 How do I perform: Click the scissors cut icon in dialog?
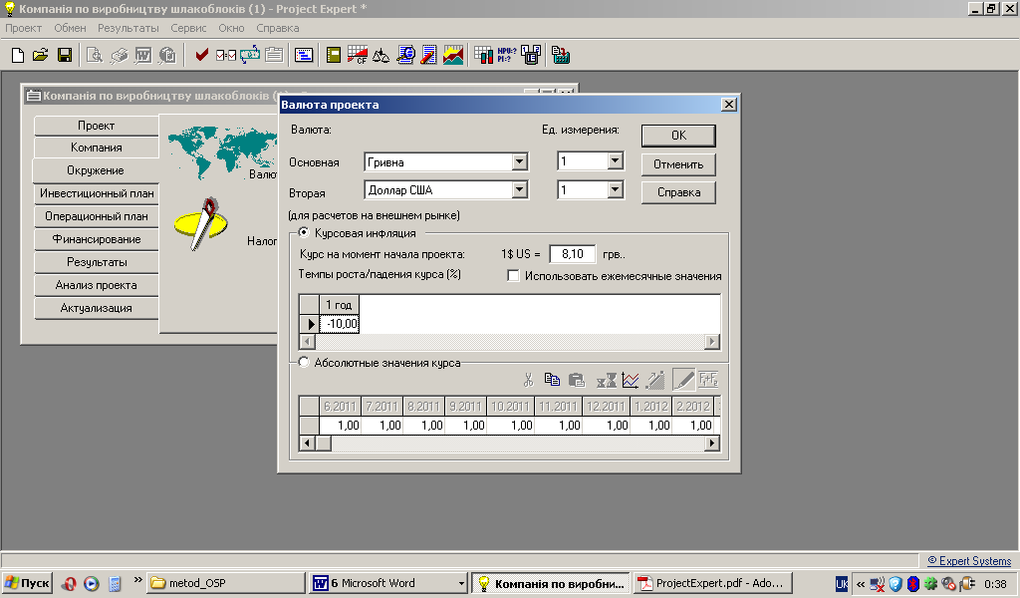click(x=528, y=380)
